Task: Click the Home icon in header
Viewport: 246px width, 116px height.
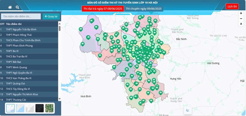Action: coord(10,7)
